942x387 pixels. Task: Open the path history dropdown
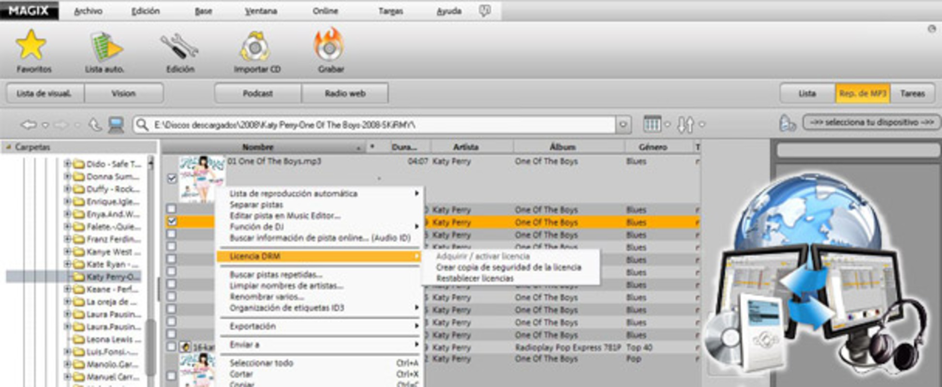coord(623,125)
